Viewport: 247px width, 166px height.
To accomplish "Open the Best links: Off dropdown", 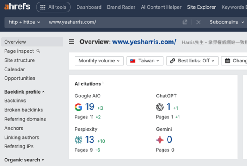I will (x=192, y=61).
